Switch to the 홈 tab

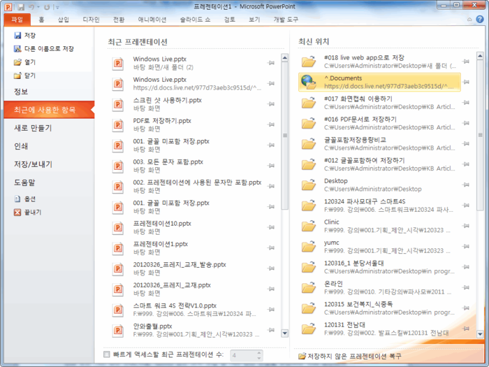(41, 20)
